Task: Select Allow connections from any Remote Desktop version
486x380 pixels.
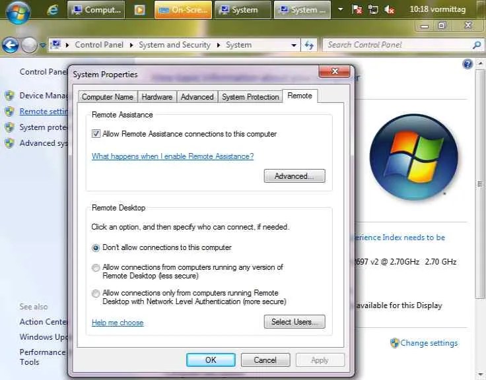Action: pyautogui.click(x=96, y=268)
